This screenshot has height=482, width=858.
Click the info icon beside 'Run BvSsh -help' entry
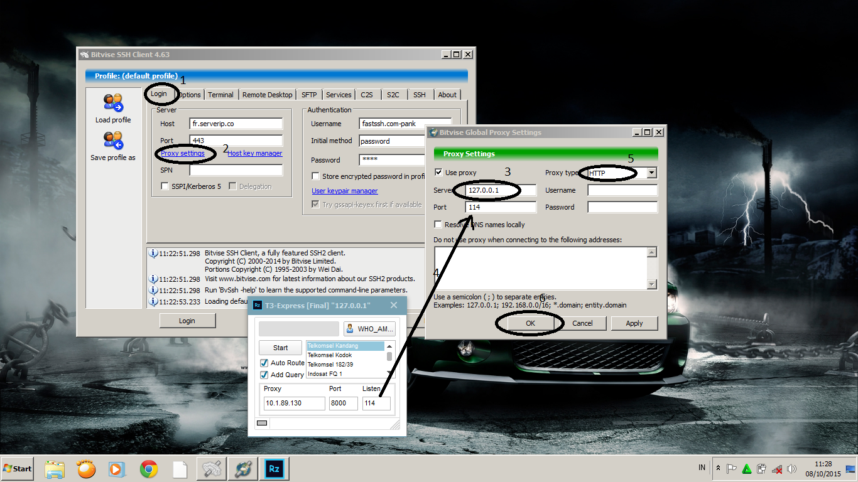coord(153,290)
